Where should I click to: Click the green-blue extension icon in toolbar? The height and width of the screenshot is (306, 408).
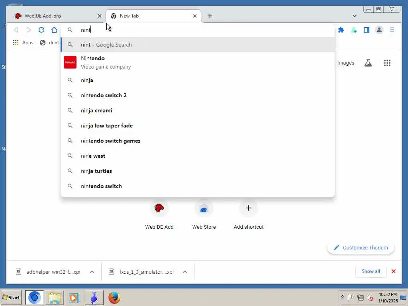click(x=354, y=30)
